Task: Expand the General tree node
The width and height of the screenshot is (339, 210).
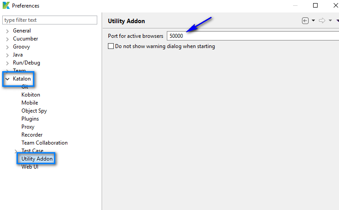Action: pyautogui.click(x=7, y=31)
